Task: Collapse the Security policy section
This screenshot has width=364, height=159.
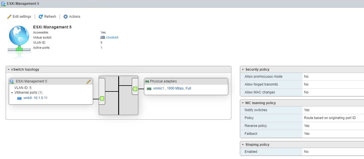Action: point(243,70)
